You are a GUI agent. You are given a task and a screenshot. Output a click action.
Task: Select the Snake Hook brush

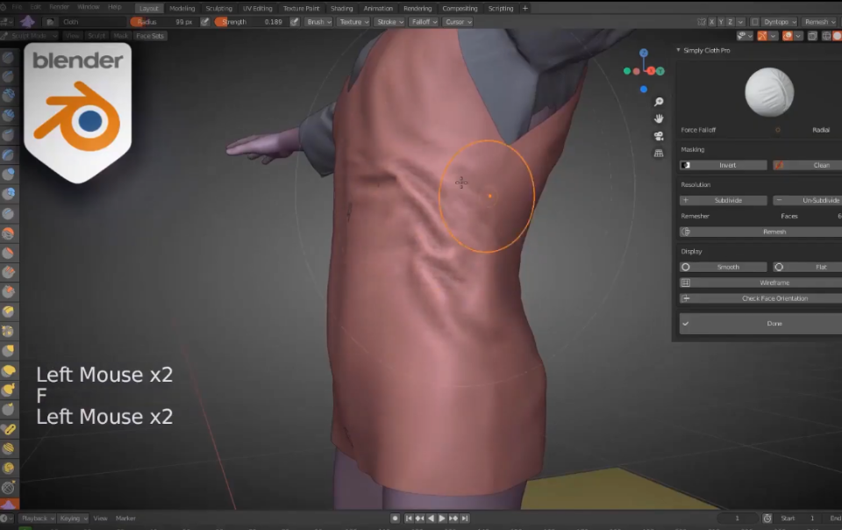click(x=9, y=390)
